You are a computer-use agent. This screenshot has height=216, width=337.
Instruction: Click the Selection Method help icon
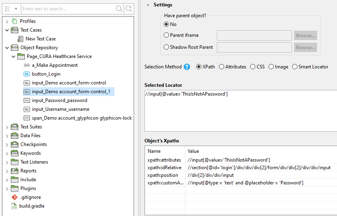coord(187,67)
